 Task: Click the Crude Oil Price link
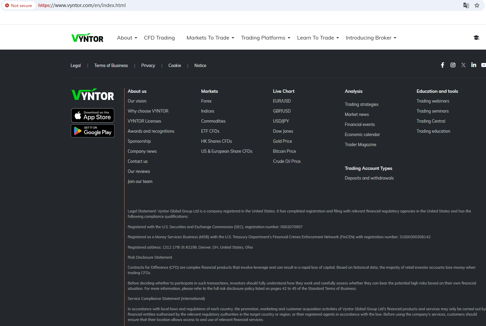click(x=287, y=161)
